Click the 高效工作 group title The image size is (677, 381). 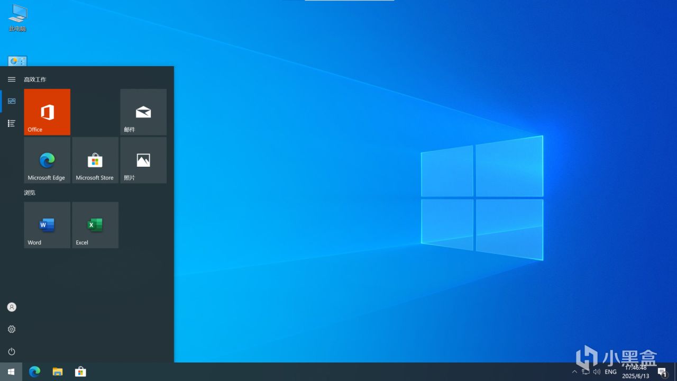[35, 79]
